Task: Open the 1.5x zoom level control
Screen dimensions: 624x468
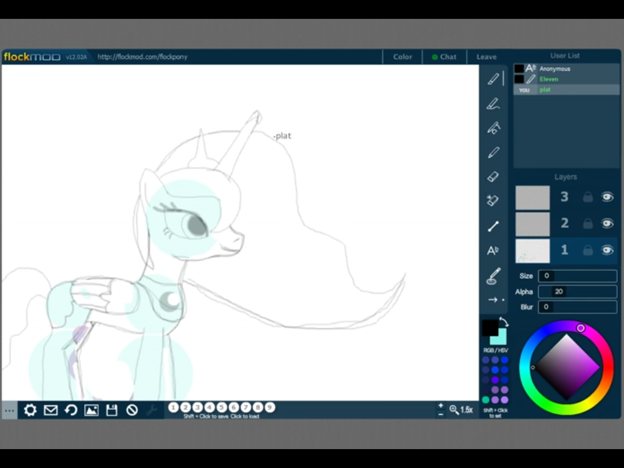Action: coord(461,410)
